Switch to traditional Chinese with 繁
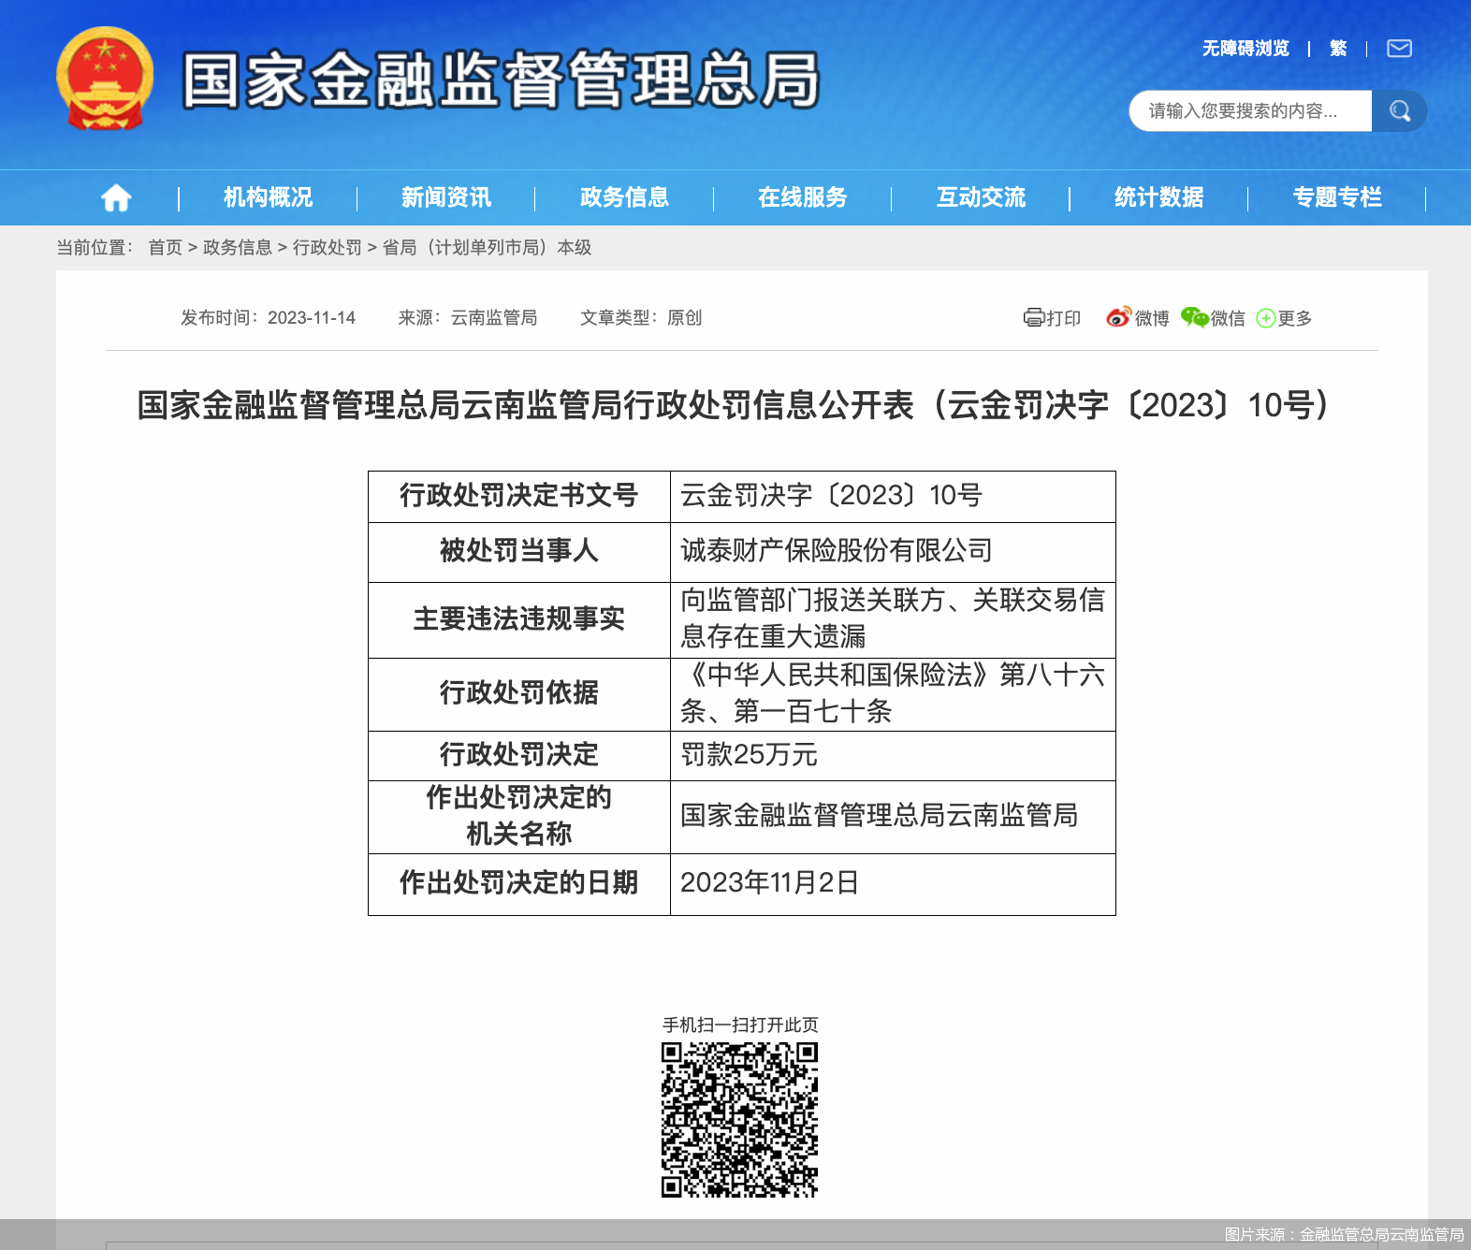This screenshot has width=1471, height=1250. (x=1338, y=49)
